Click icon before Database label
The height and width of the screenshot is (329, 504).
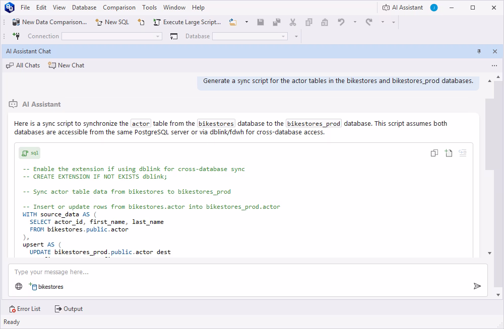(x=173, y=36)
